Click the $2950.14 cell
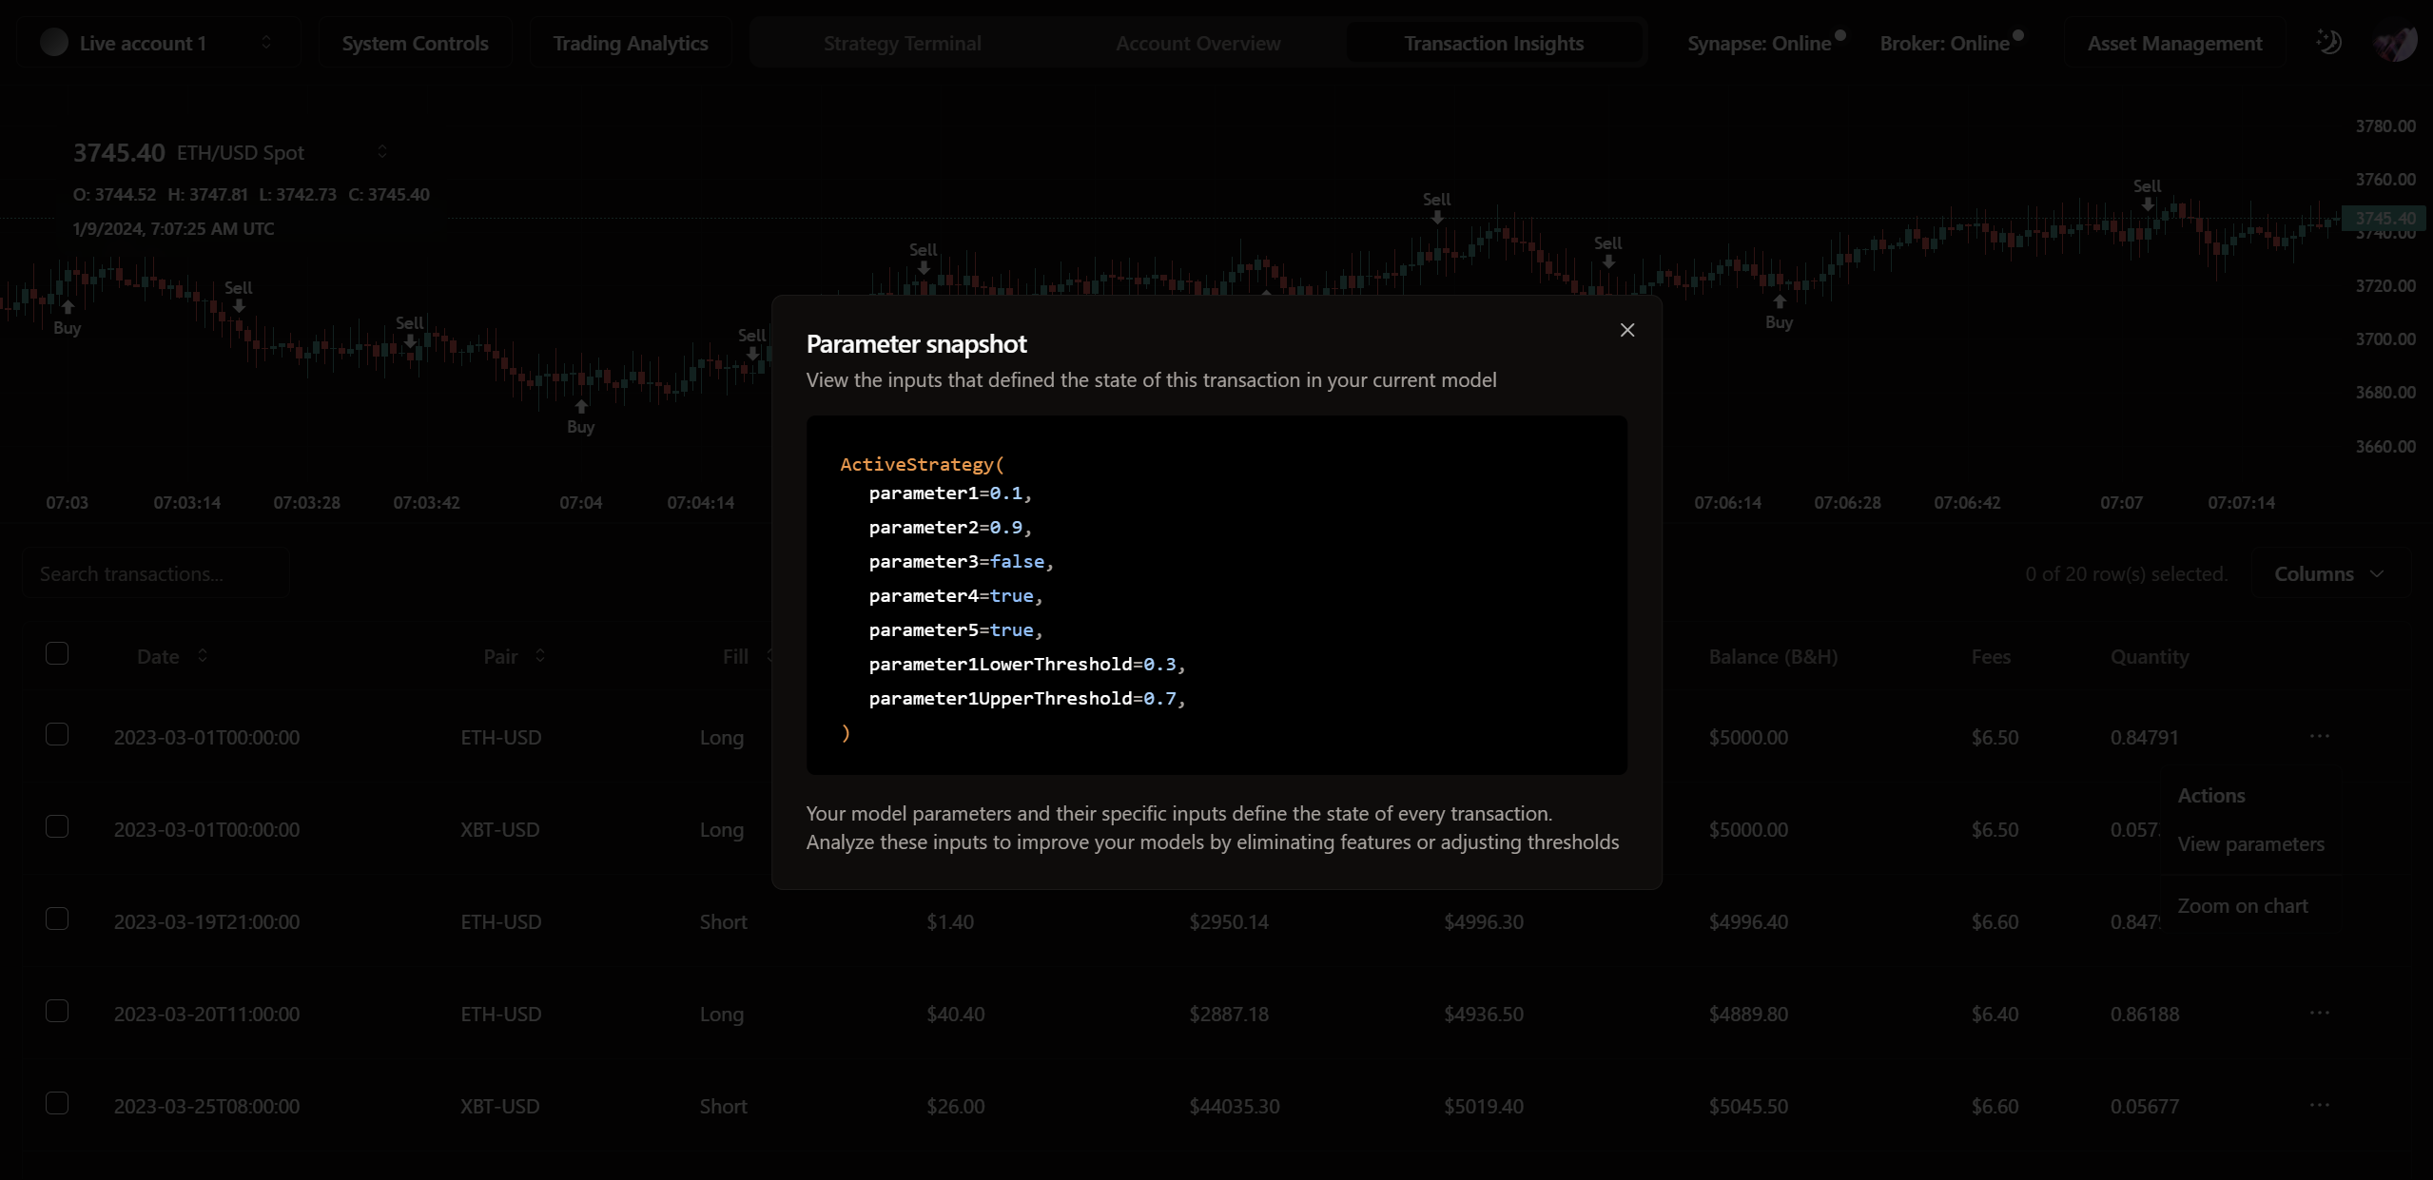 tap(1228, 921)
